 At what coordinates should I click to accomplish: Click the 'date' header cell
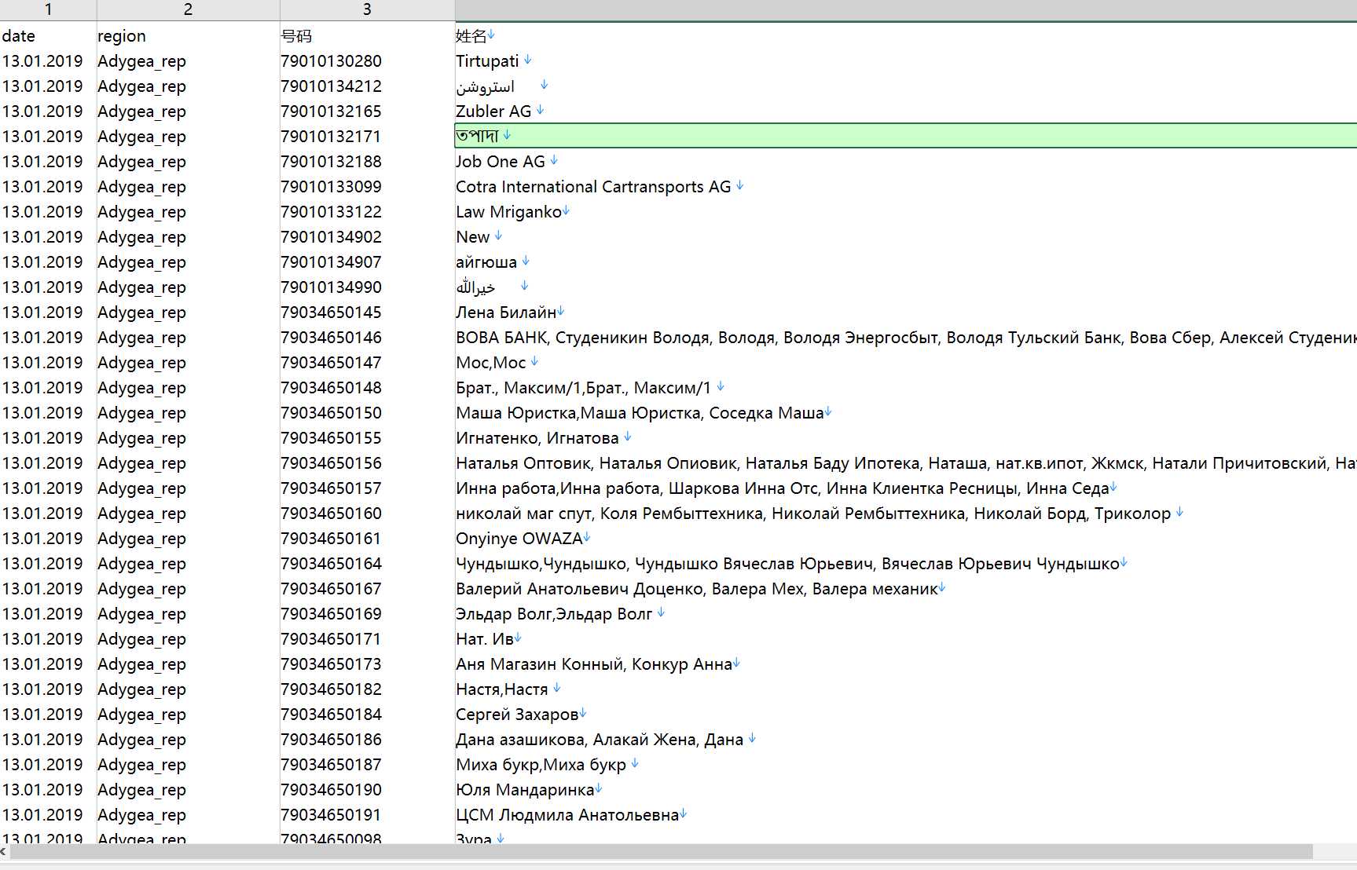tap(48, 36)
